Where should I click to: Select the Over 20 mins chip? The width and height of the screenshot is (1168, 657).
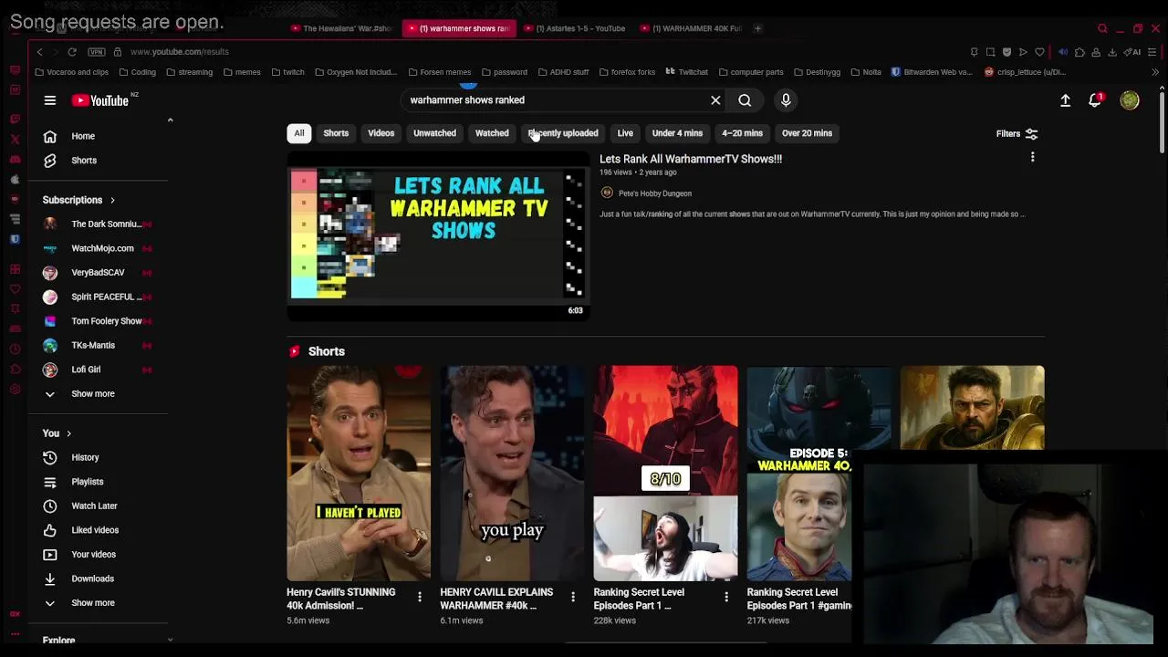click(807, 133)
